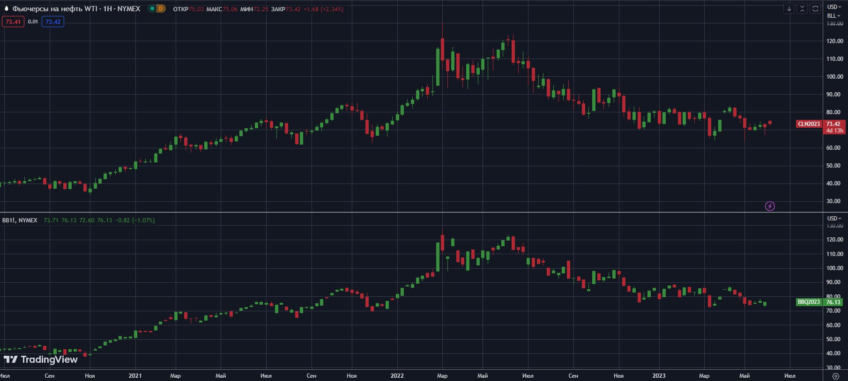Open the BLL unit dropdown
Image resolution: width=848 pixels, height=381 pixels.
(x=834, y=16)
